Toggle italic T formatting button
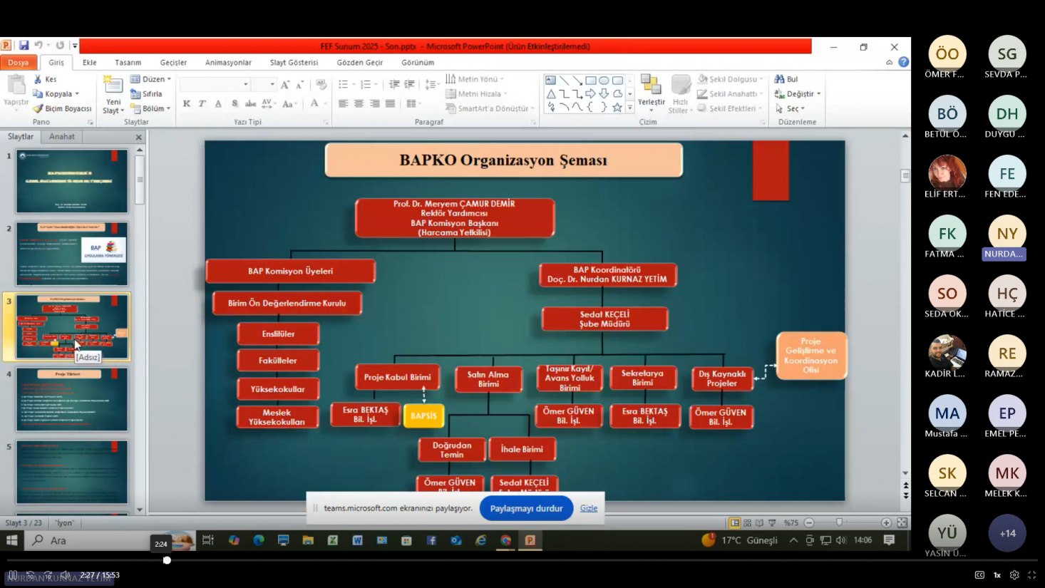Screen dimensions: 1045x588 click(202, 104)
